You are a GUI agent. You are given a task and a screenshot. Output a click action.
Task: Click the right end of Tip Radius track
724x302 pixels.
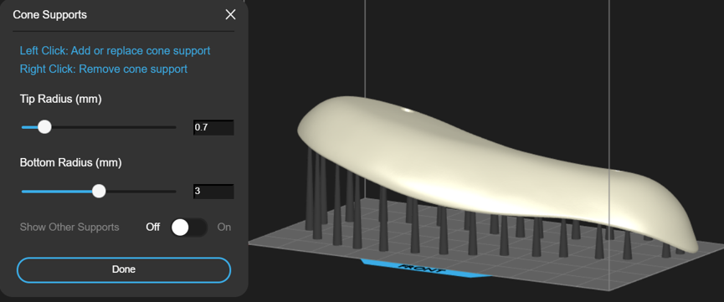tap(174, 127)
